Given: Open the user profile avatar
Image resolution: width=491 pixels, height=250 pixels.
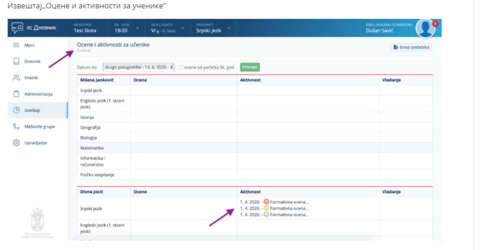Looking at the screenshot, I should click(x=425, y=28).
